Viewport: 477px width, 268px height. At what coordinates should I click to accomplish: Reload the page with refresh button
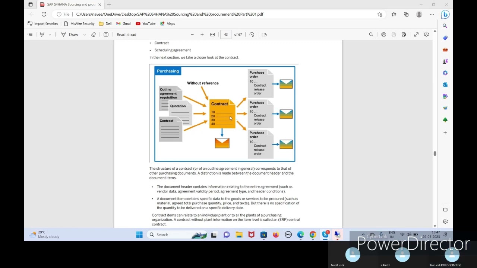point(44,14)
